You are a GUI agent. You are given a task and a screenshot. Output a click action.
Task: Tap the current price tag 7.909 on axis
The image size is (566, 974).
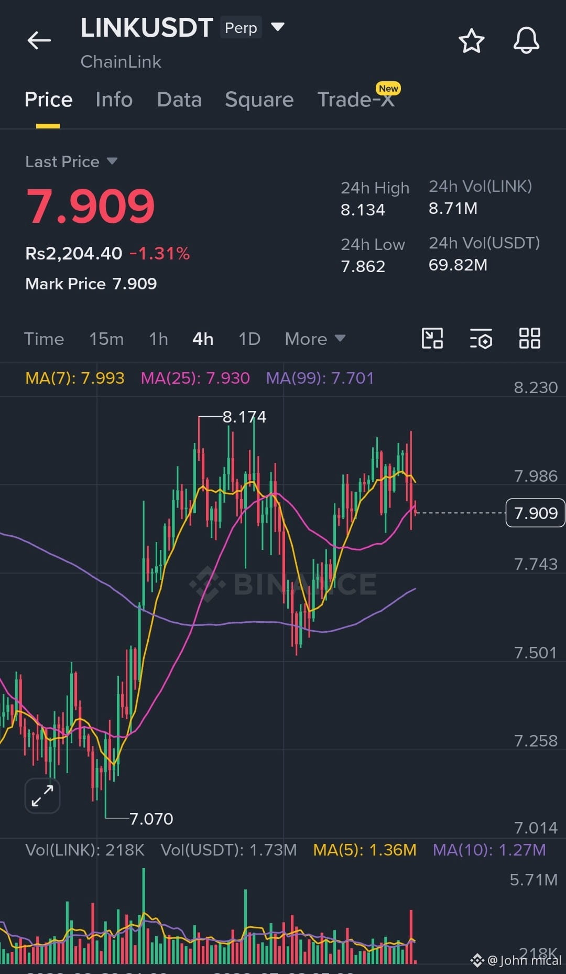(x=536, y=513)
